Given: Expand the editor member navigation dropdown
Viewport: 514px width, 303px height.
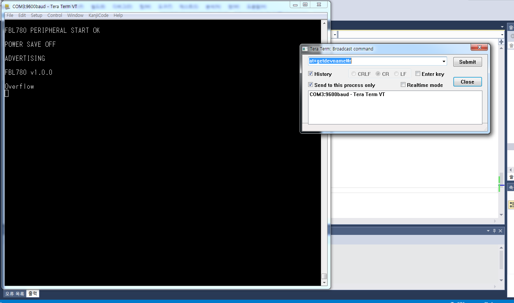Looking at the screenshot, I should pyautogui.click(x=502, y=34).
